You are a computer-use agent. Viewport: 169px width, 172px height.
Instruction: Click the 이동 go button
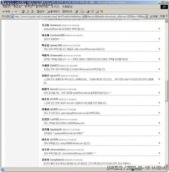(154, 17)
